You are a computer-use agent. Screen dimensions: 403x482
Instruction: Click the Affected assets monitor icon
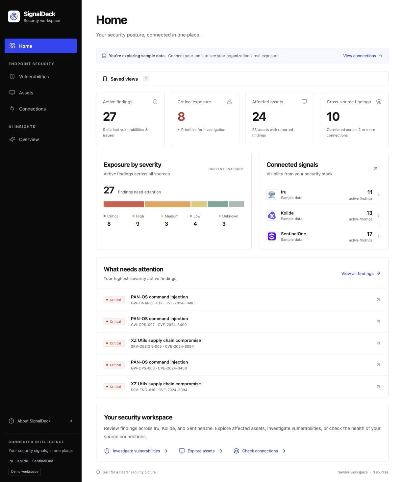tap(304, 102)
